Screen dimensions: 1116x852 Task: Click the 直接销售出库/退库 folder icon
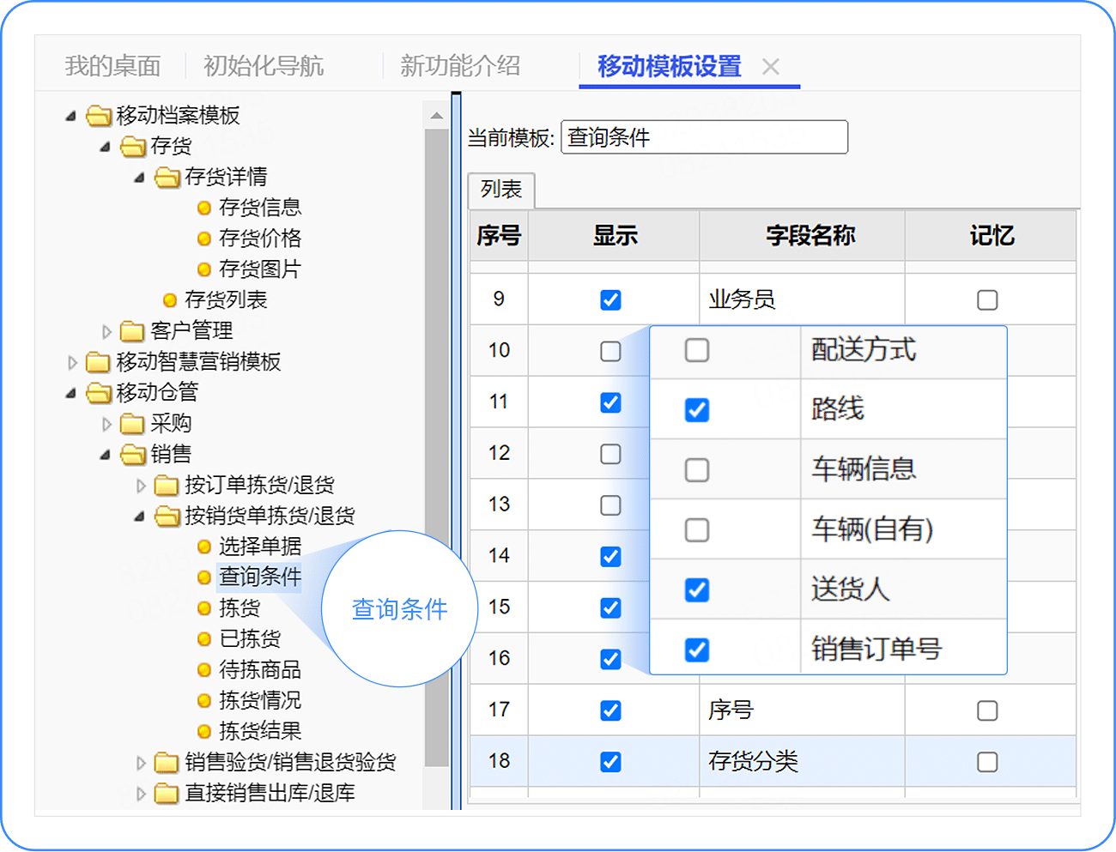click(167, 794)
